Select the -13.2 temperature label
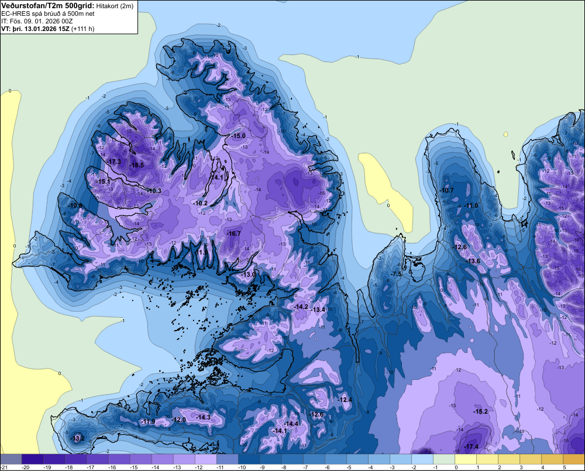Image resolution: width=585 pixels, height=471 pixels. coord(78,438)
